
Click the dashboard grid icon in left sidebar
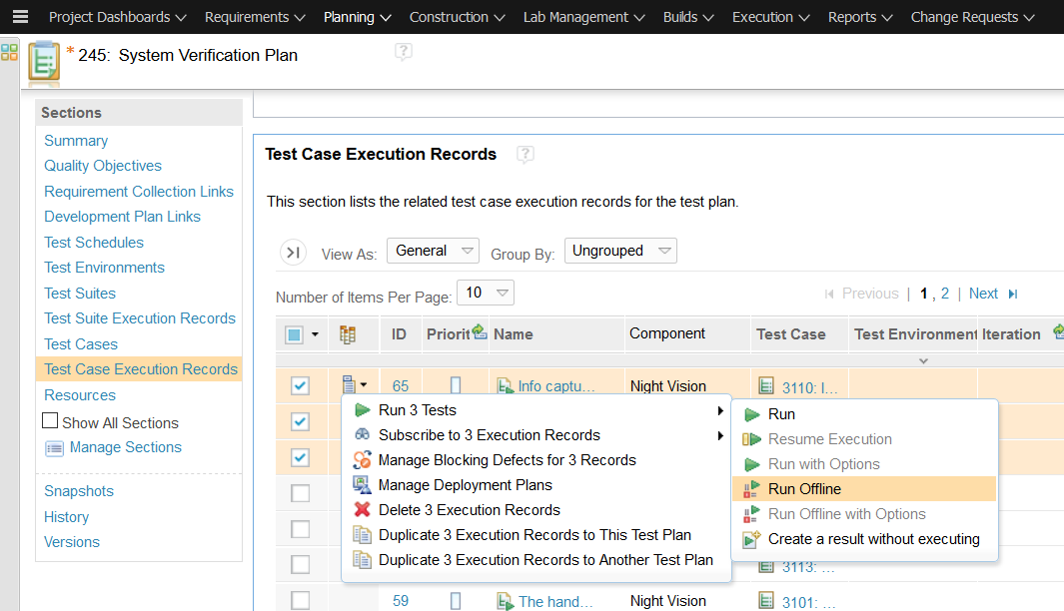click(9, 53)
